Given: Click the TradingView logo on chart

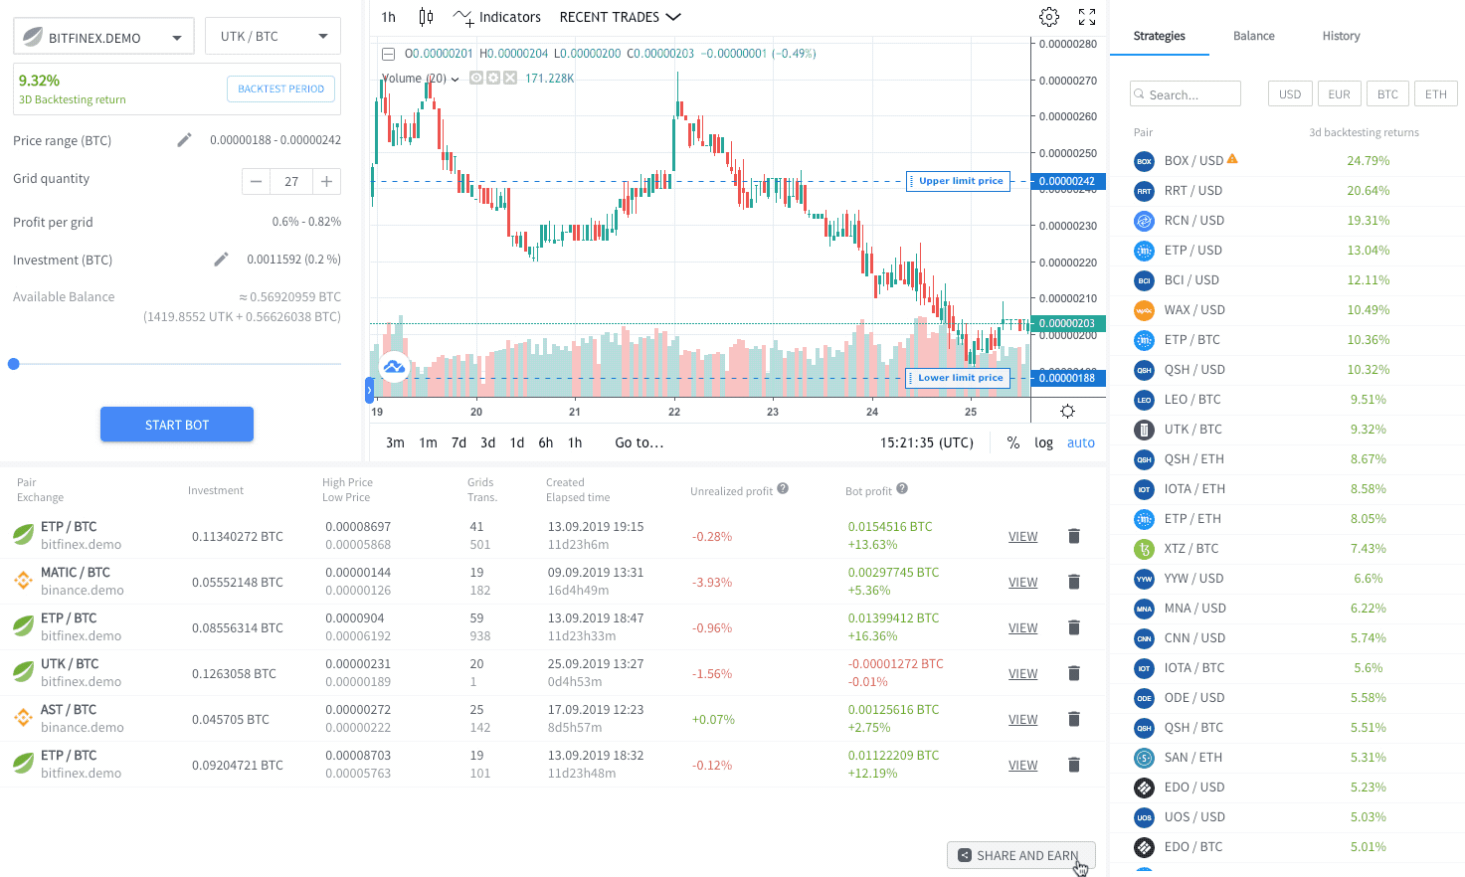Looking at the screenshot, I should pos(394,367).
